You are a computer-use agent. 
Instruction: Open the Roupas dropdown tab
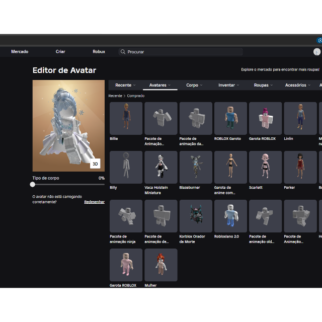pos(264,85)
